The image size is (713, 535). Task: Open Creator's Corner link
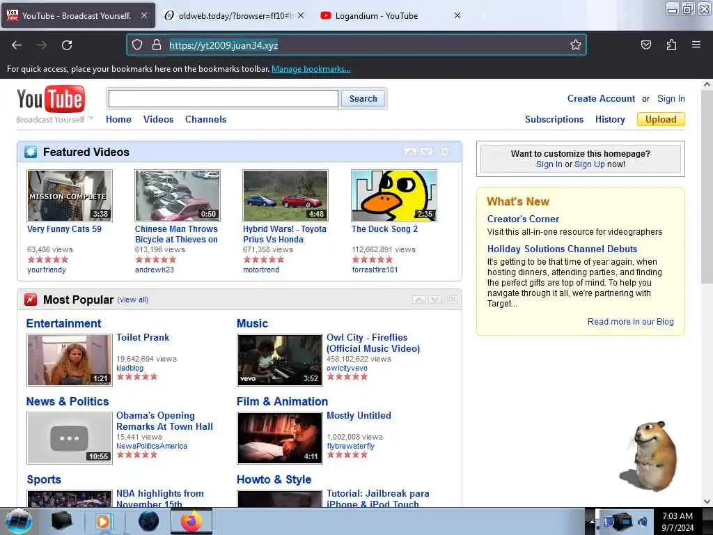coord(523,219)
